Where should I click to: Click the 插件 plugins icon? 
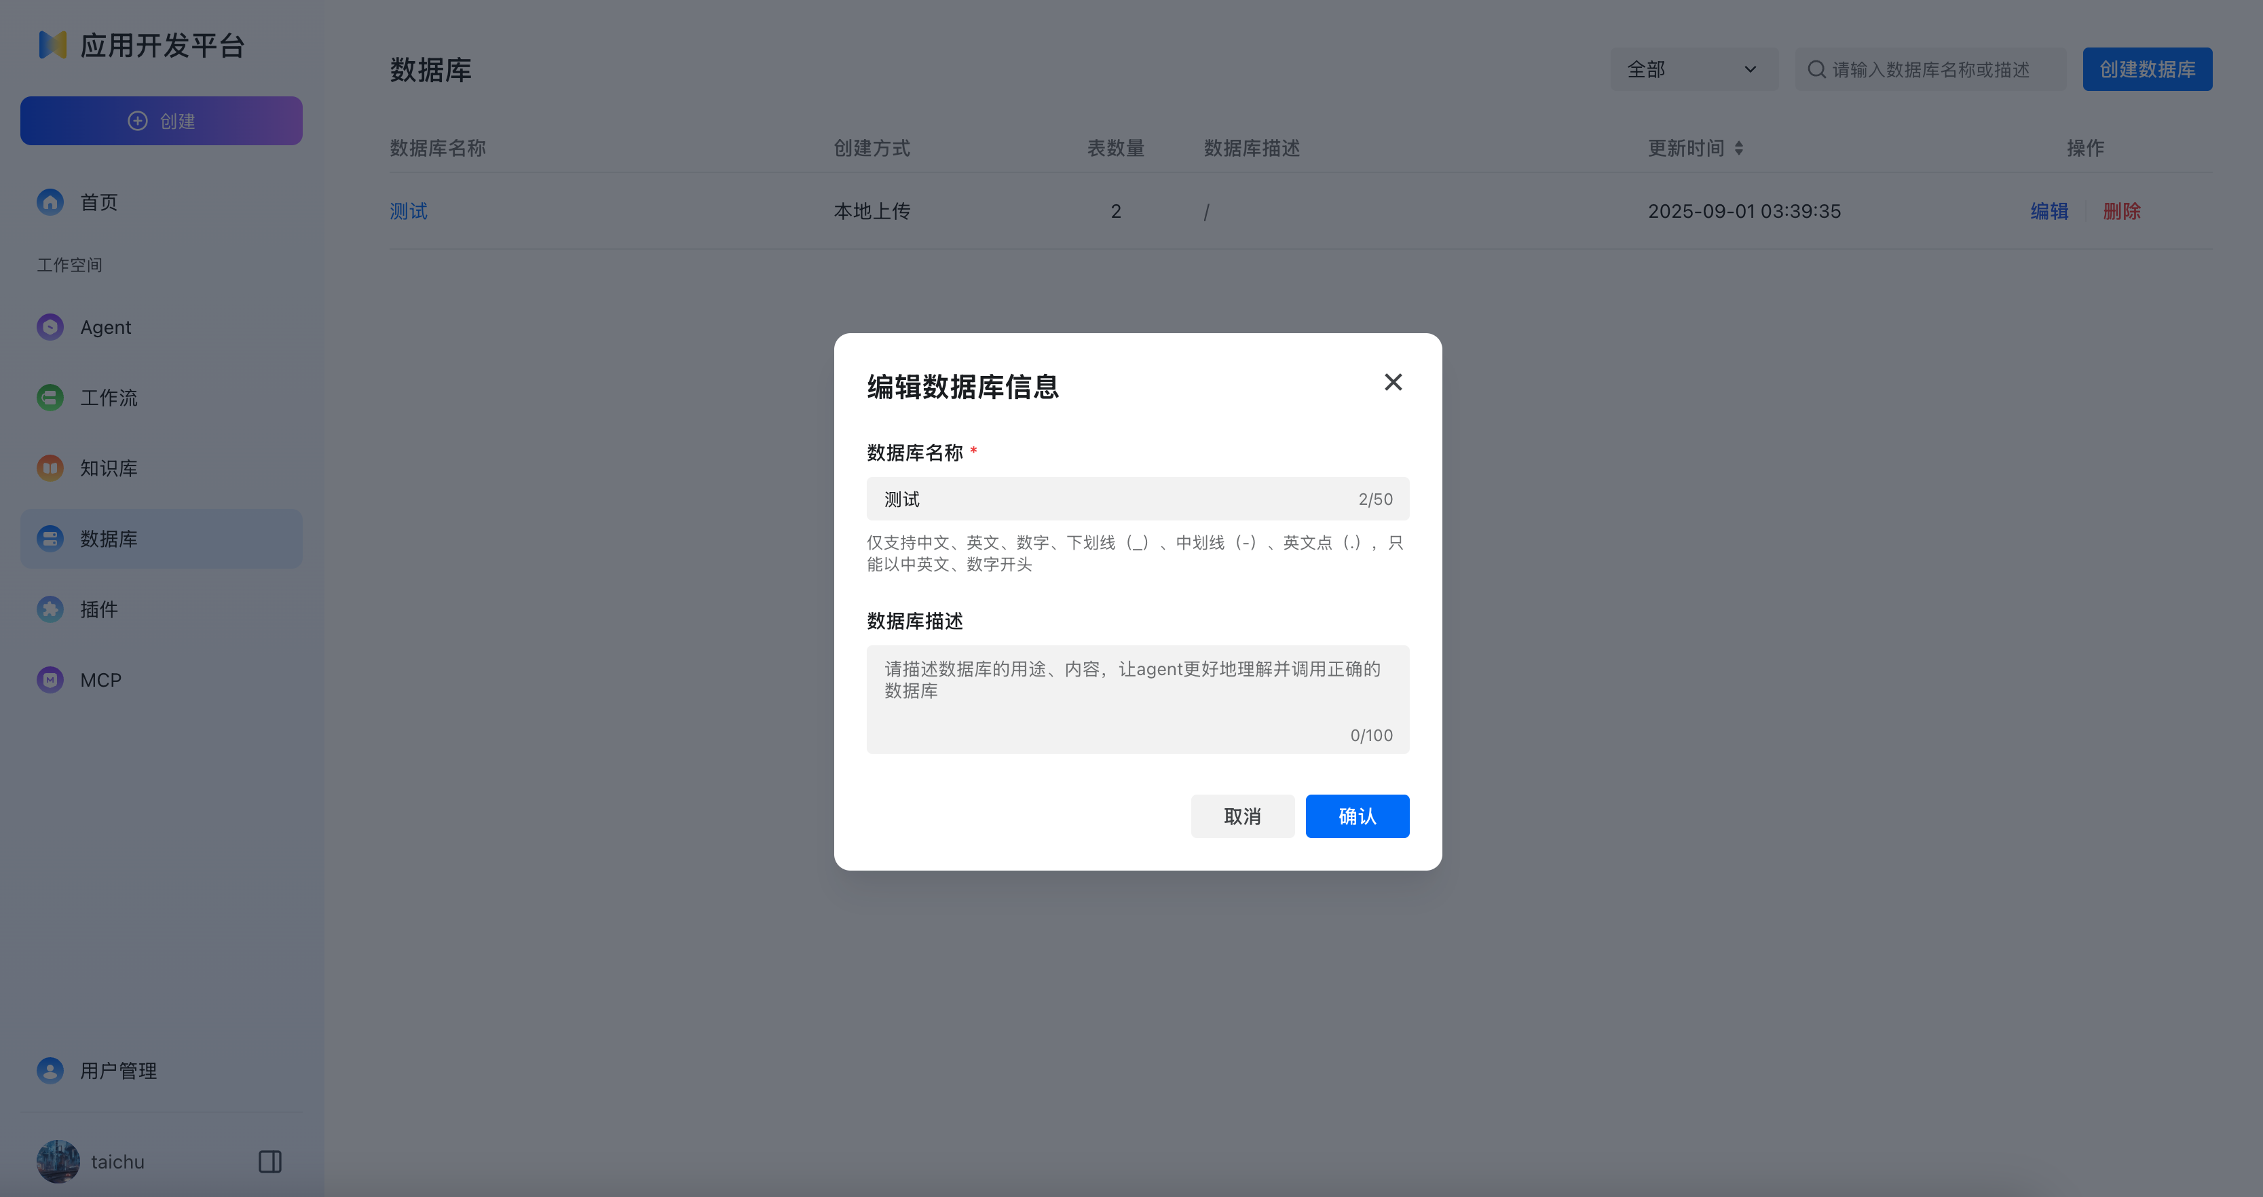pyautogui.click(x=50, y=609)
